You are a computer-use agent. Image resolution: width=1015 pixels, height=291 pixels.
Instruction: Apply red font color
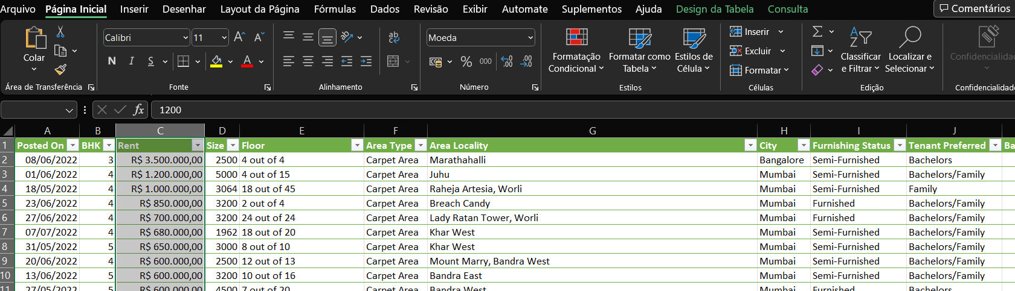pyautogui.click(x=246, y=61)
